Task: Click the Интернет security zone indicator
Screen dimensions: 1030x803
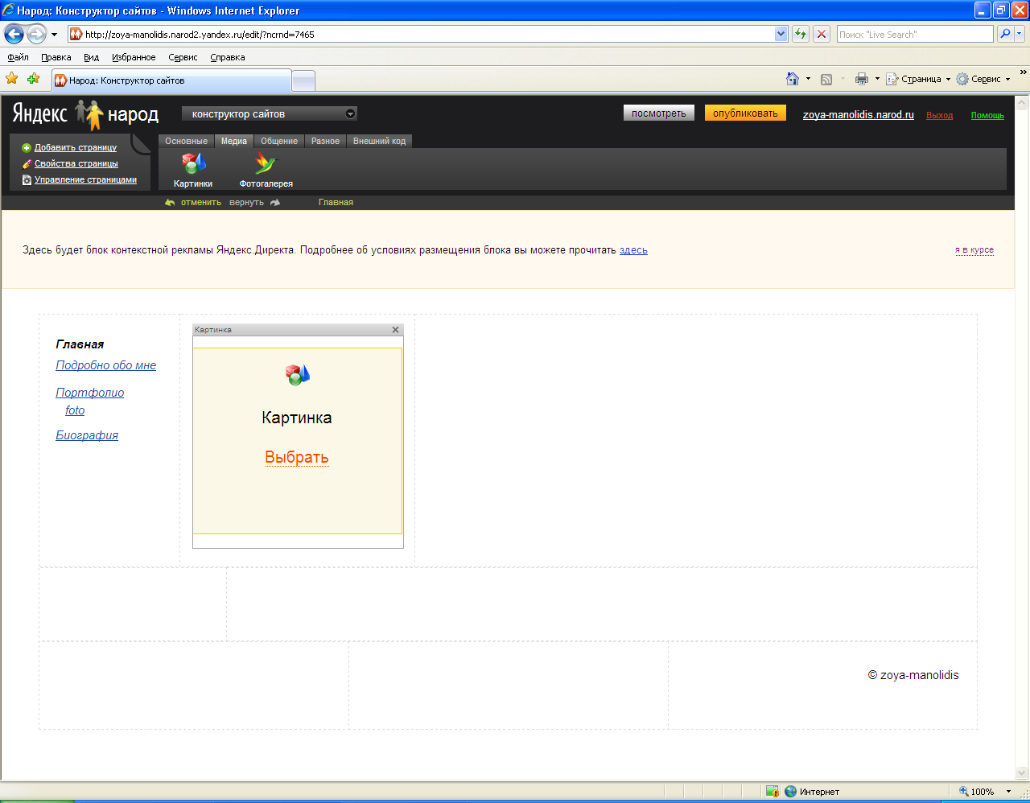Action: 812,792
